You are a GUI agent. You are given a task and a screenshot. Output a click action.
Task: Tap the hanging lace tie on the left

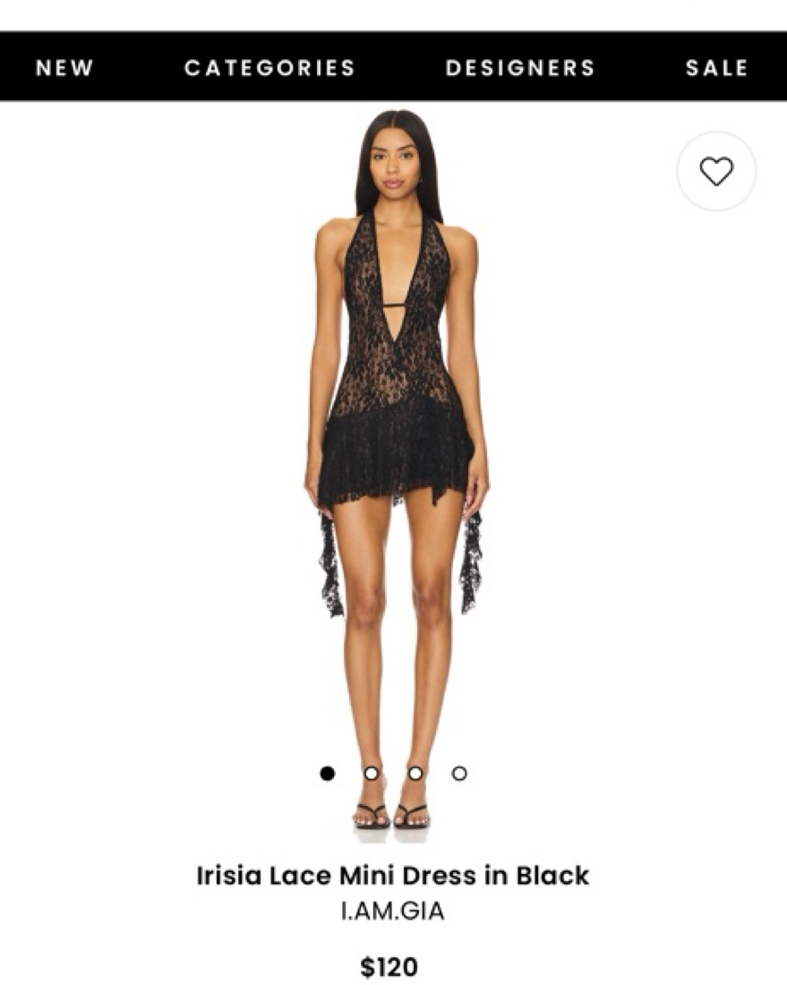[330, 564]
